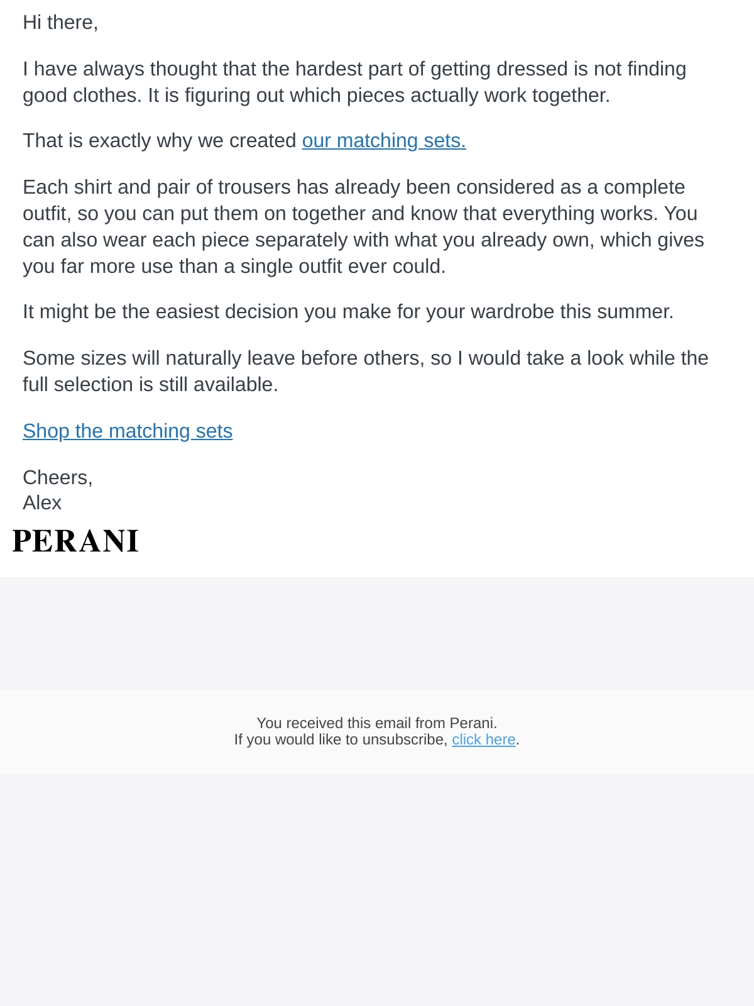
Task: Click the unsubscribe "click here" link
Action: [x=484, y=739]
